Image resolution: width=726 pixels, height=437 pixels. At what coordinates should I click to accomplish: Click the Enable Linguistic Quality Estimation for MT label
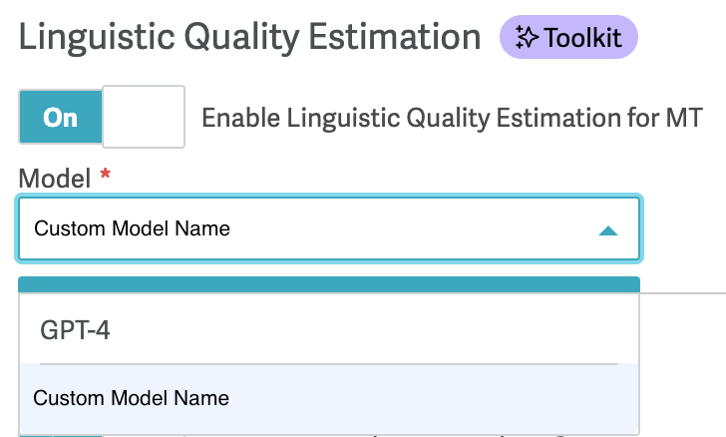point(453,118)
